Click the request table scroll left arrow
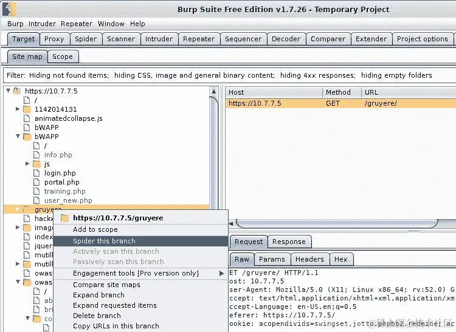 tap(231, 223)
